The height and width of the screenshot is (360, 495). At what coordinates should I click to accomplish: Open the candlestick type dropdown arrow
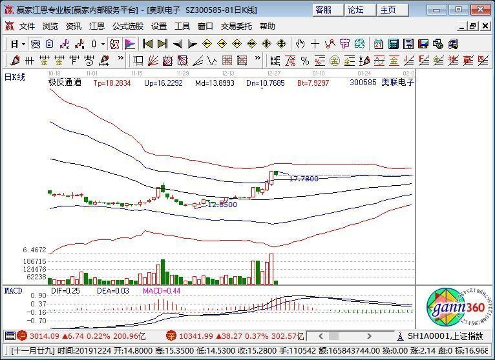[103, 44]
